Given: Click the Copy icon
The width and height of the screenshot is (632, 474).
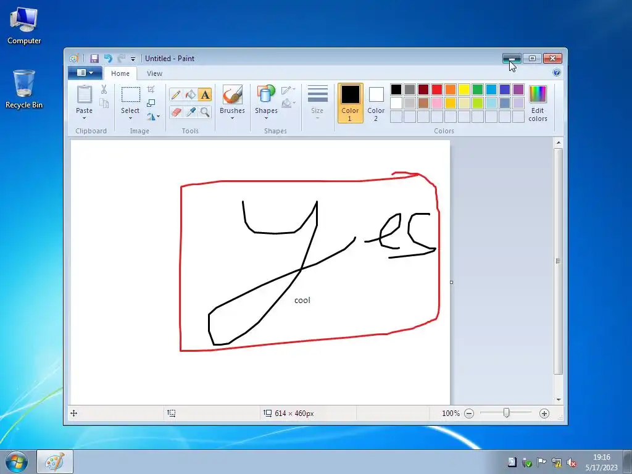Looking at the screenshot, I should [x=104, y=104].
